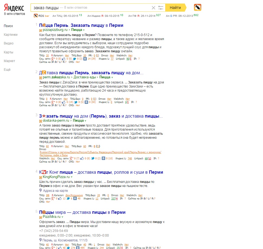Click the address Пермь, ш. Космонавтов, 111/3
The image size is (263, 249).
pos(65,240)
